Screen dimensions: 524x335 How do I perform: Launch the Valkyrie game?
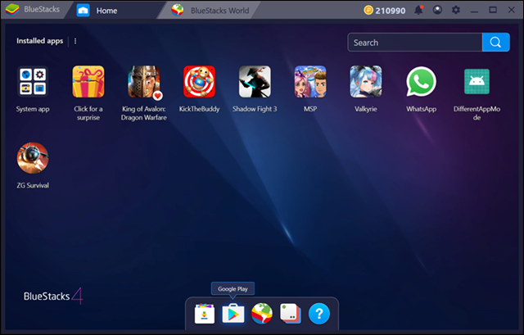click(x=366, y=82)
